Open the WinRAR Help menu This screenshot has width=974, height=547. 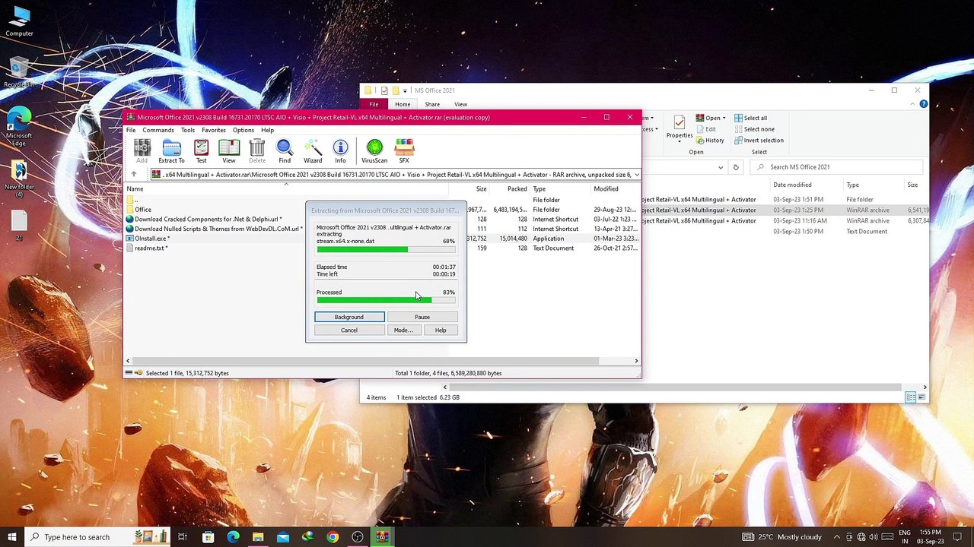click(x=268, y=130)
